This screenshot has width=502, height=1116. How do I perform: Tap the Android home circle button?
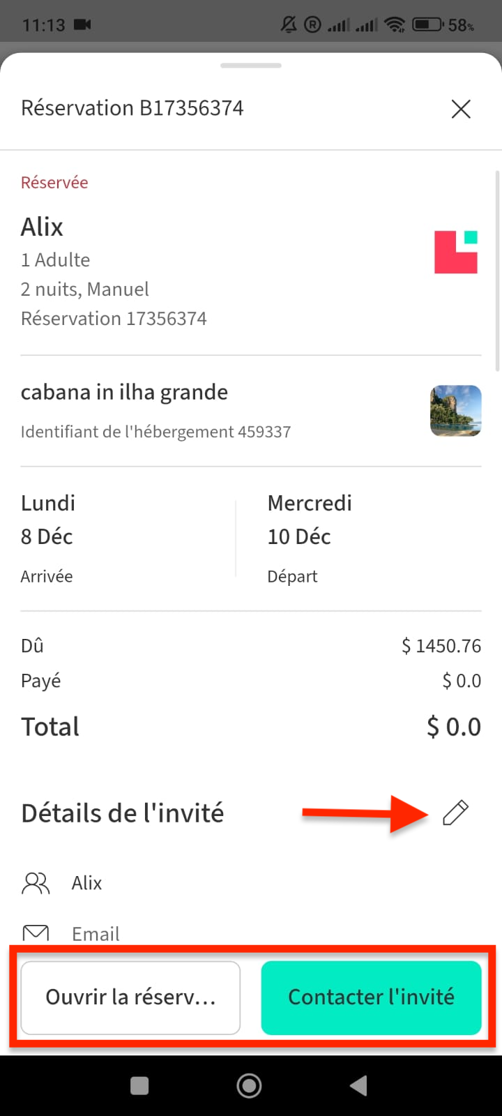(249, 1085)
